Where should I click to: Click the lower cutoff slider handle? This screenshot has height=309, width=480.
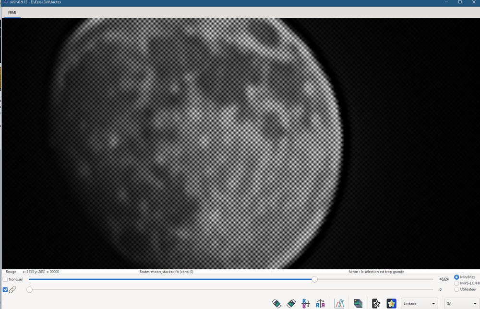click(x=29, y=289)
